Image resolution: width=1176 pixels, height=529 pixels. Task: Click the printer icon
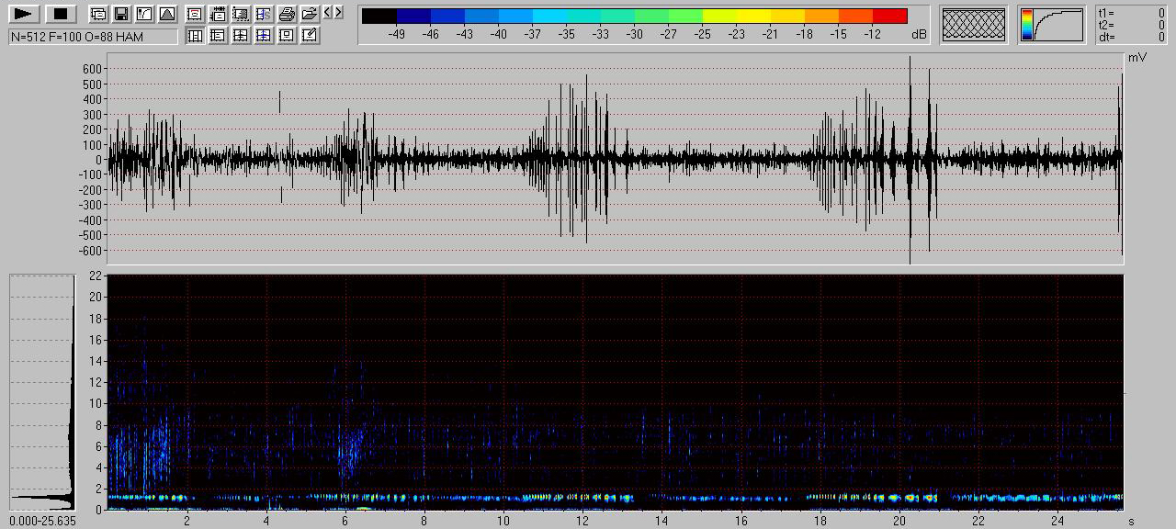[287, 14]
